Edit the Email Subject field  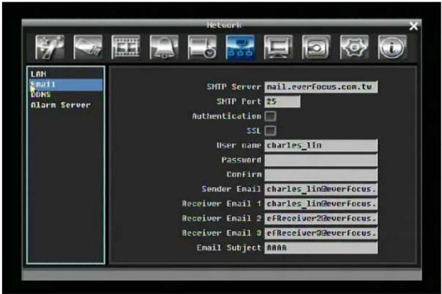click(321, 248)
